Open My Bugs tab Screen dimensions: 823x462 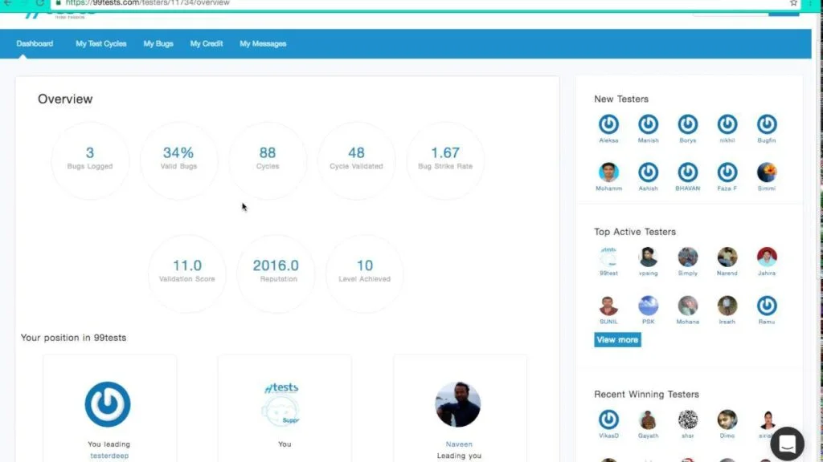tap(158, 43)
